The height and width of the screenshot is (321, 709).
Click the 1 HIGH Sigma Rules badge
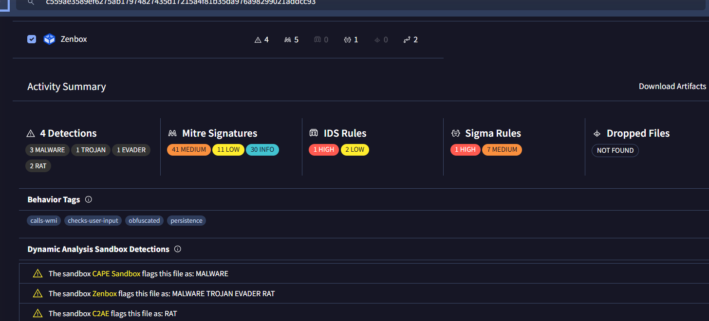(465, 149)
